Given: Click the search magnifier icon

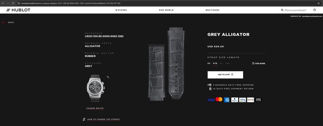Looking at the screenshot, I should tap(282, 10).
